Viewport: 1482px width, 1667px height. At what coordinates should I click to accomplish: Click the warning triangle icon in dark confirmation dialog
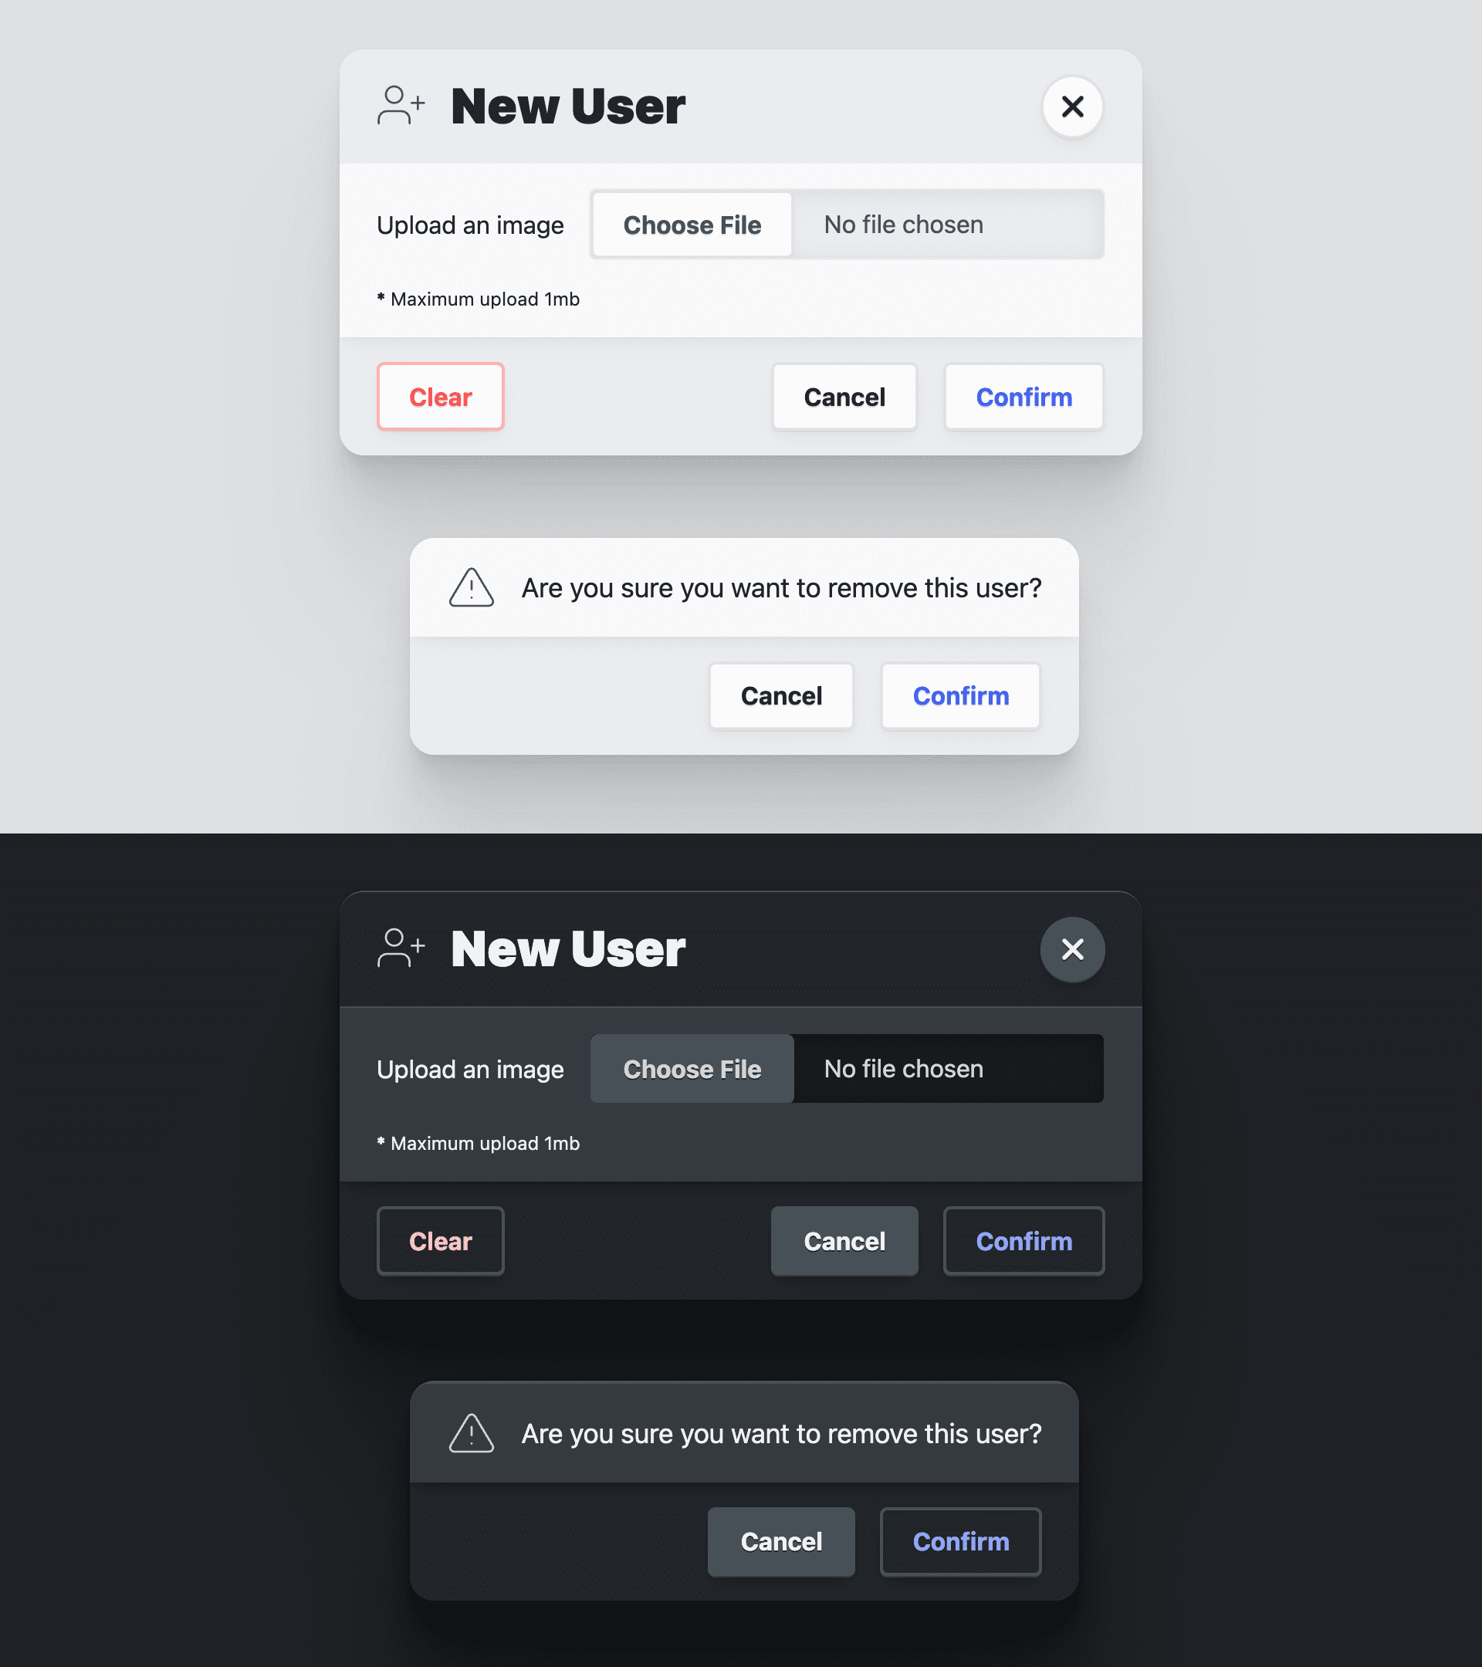point(472,1431)
